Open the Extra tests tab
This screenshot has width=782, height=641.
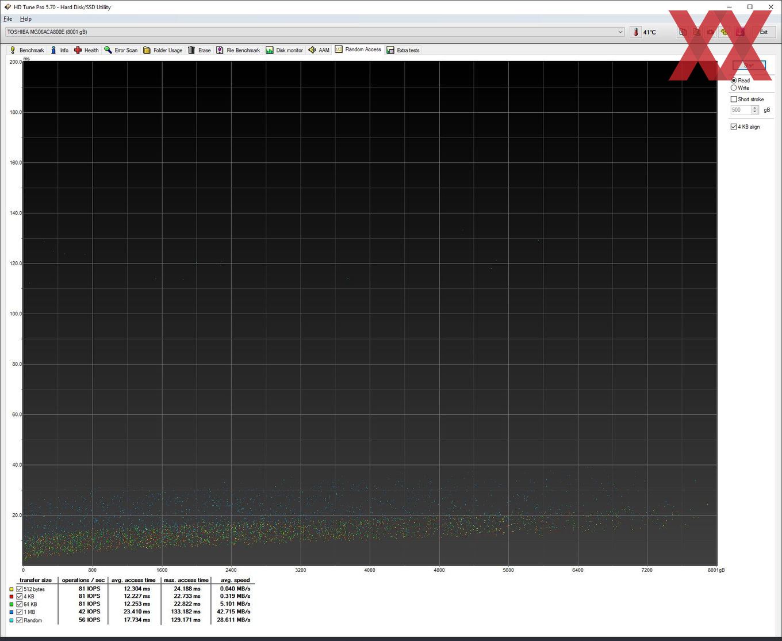(403, 50)
